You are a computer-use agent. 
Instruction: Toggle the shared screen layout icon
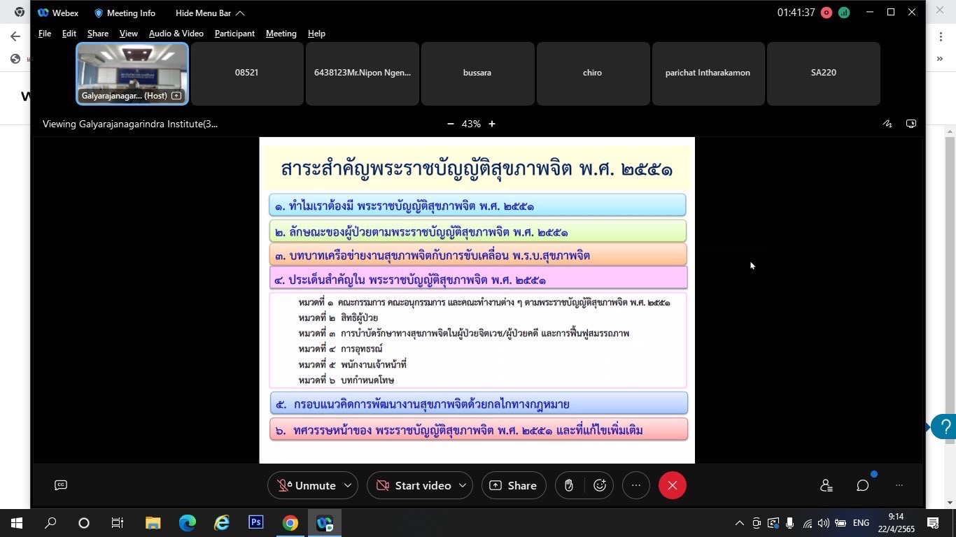click(x=911, y=124)
